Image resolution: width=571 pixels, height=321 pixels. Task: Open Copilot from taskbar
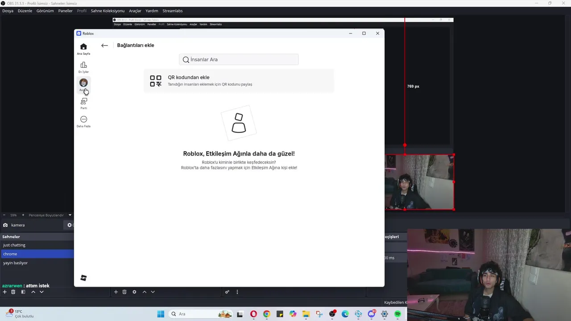pos(293,314)
